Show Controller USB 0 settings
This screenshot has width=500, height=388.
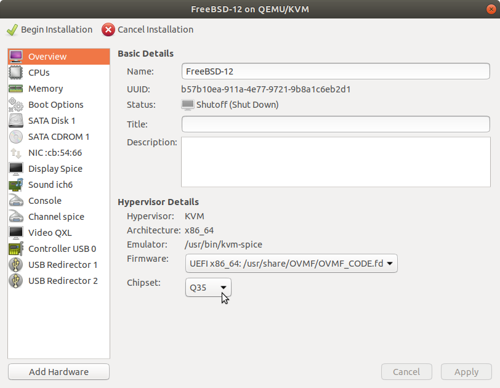[x=59, y=249]
